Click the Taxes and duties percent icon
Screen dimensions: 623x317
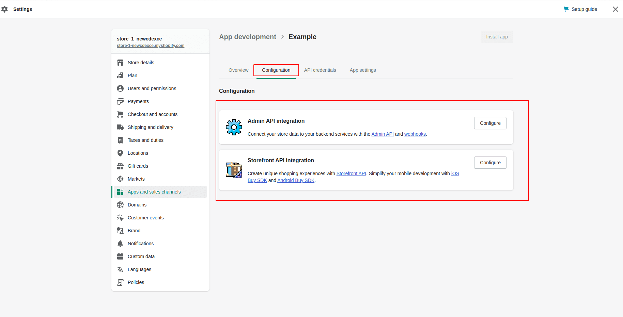pos(120,140)
